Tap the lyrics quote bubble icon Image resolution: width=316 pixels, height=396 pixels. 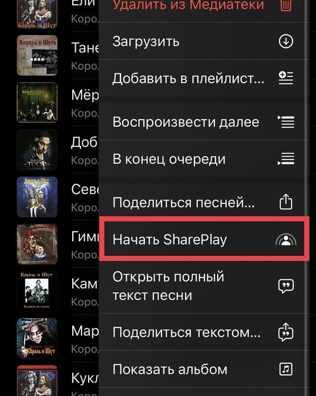click(286, 286)
